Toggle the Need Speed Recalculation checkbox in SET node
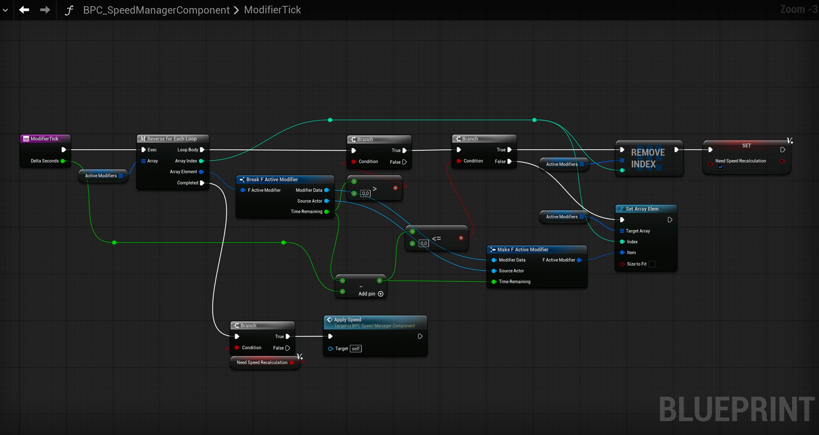 [721, 167]
